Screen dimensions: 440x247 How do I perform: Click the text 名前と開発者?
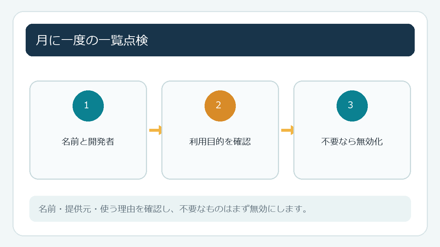click(88, 142)
